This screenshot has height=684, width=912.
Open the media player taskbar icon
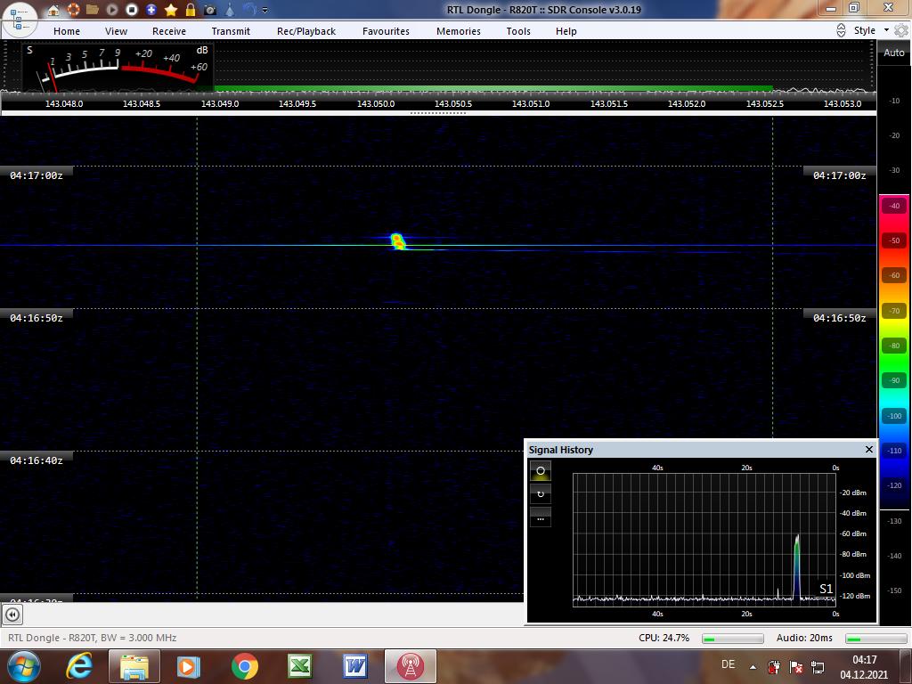[188, 666]
